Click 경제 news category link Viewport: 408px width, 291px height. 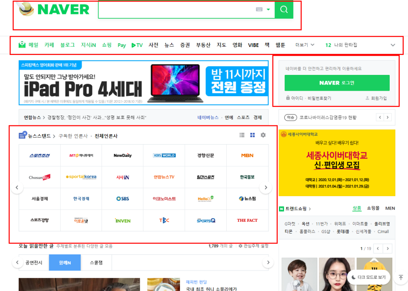pos(258,118)
